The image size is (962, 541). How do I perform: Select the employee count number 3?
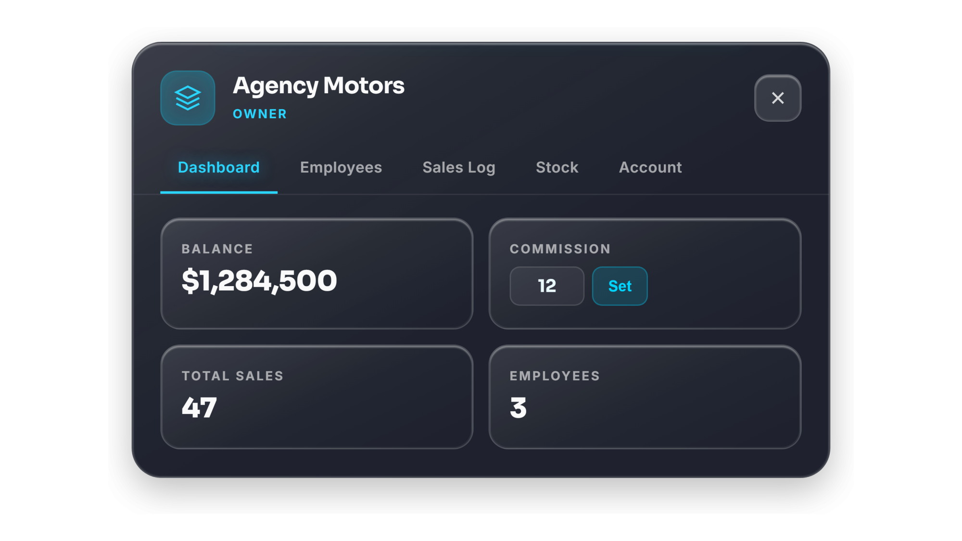[519, 408]
